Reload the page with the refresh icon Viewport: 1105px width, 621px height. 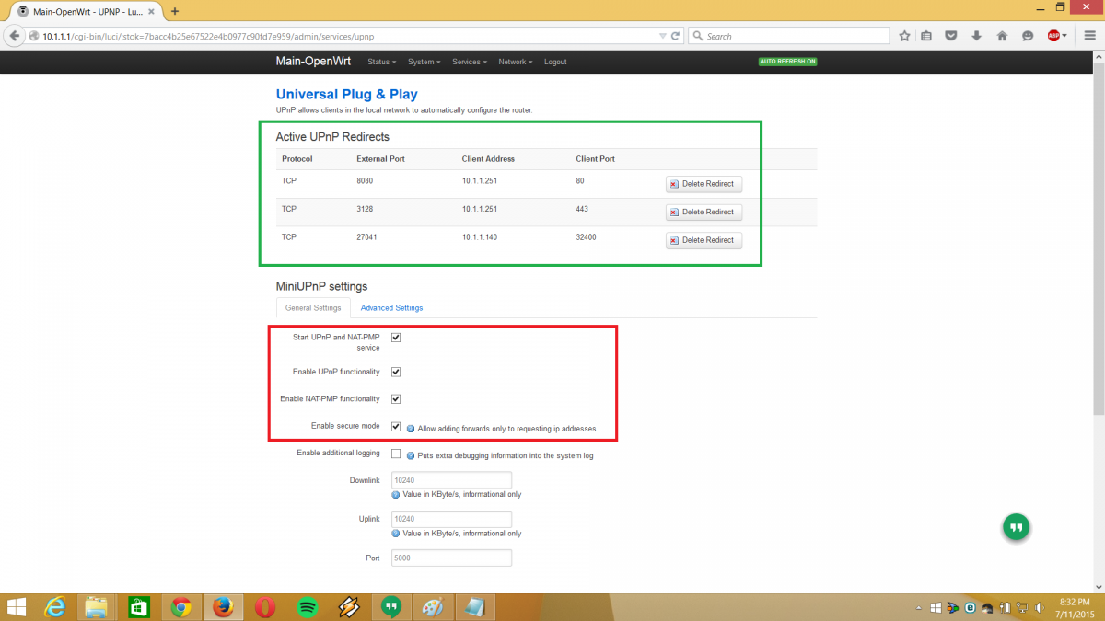(676, 36)
